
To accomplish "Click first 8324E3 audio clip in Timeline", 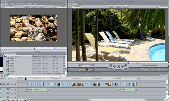I will click(x=40, y=90).
